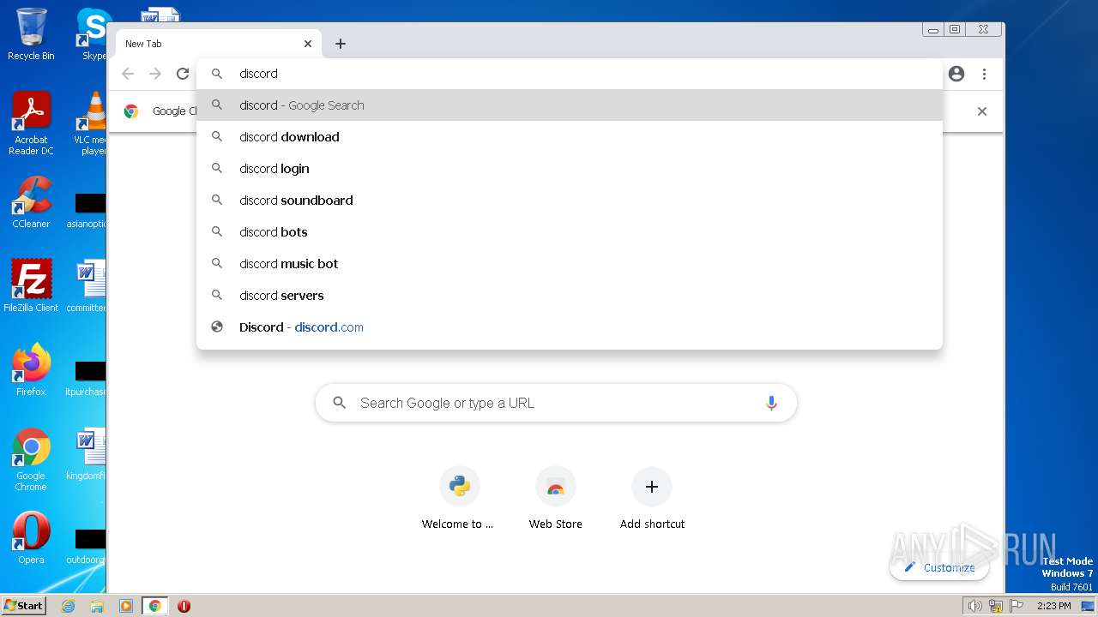Open the Chrome profile avatar menu
This screenshot has height=617, width=1098.
click(x=956, y=74)
